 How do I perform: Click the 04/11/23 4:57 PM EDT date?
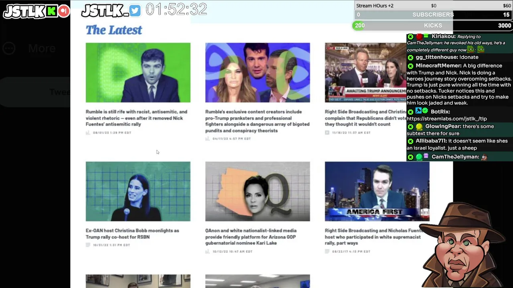pyautogui.click(x=232, y=139)
